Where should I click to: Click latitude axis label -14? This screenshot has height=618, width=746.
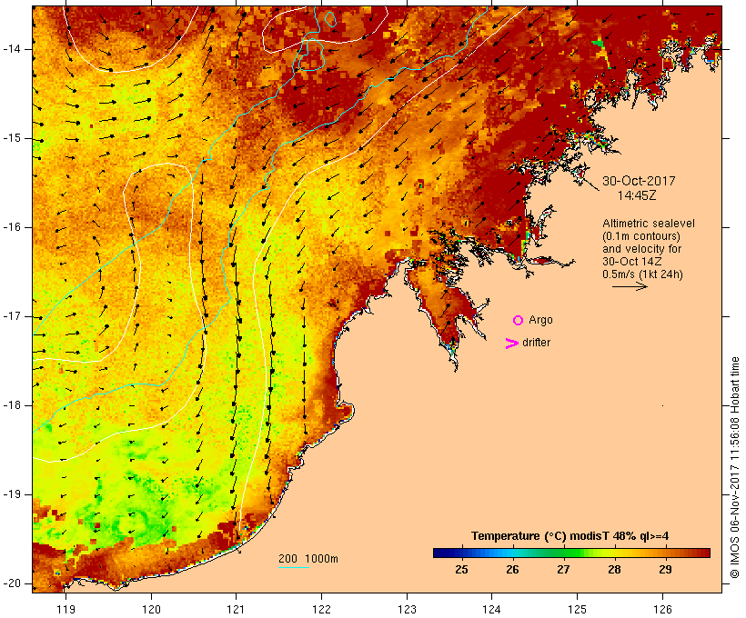click(x=11, y=49)
